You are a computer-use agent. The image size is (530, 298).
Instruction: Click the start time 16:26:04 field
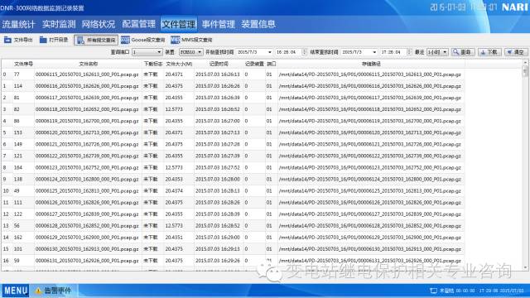pyautogui.click(x=288, y=52)
